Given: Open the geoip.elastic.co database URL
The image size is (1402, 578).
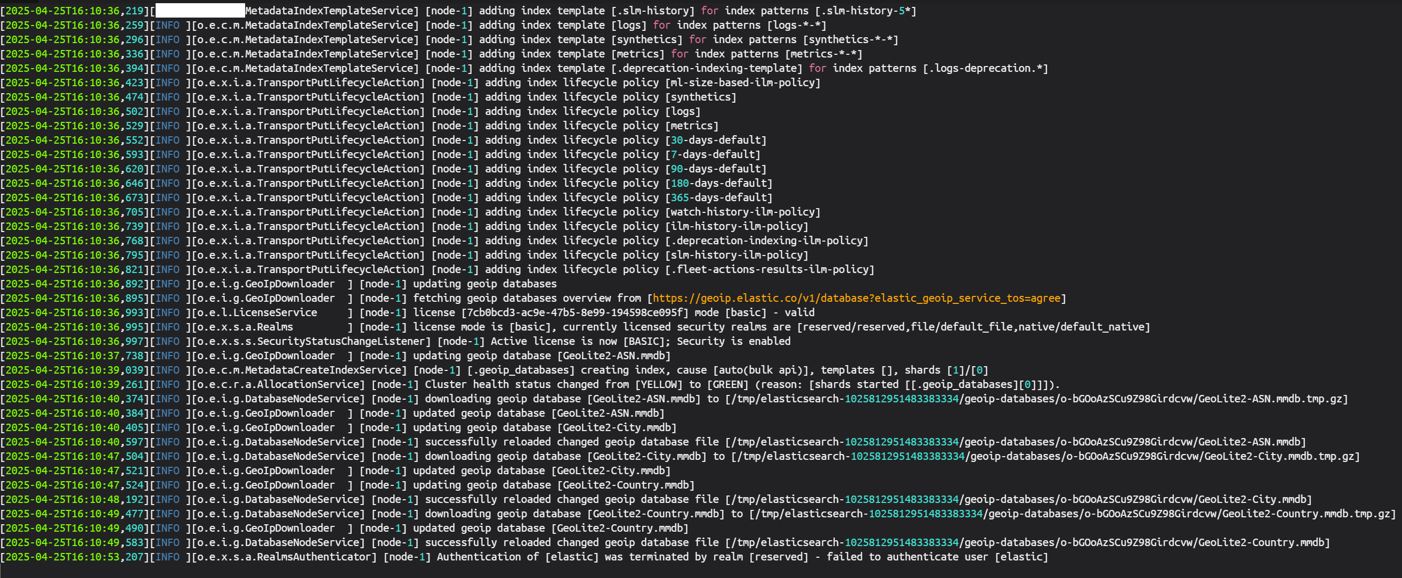Looking at the screenshot, I should [x=856, y=298].
